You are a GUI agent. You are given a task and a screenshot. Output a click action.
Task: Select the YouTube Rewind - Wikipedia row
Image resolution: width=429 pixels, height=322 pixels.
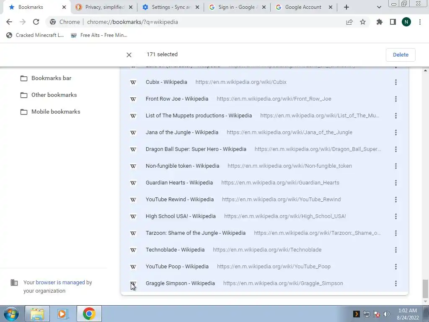coord(264,200)
